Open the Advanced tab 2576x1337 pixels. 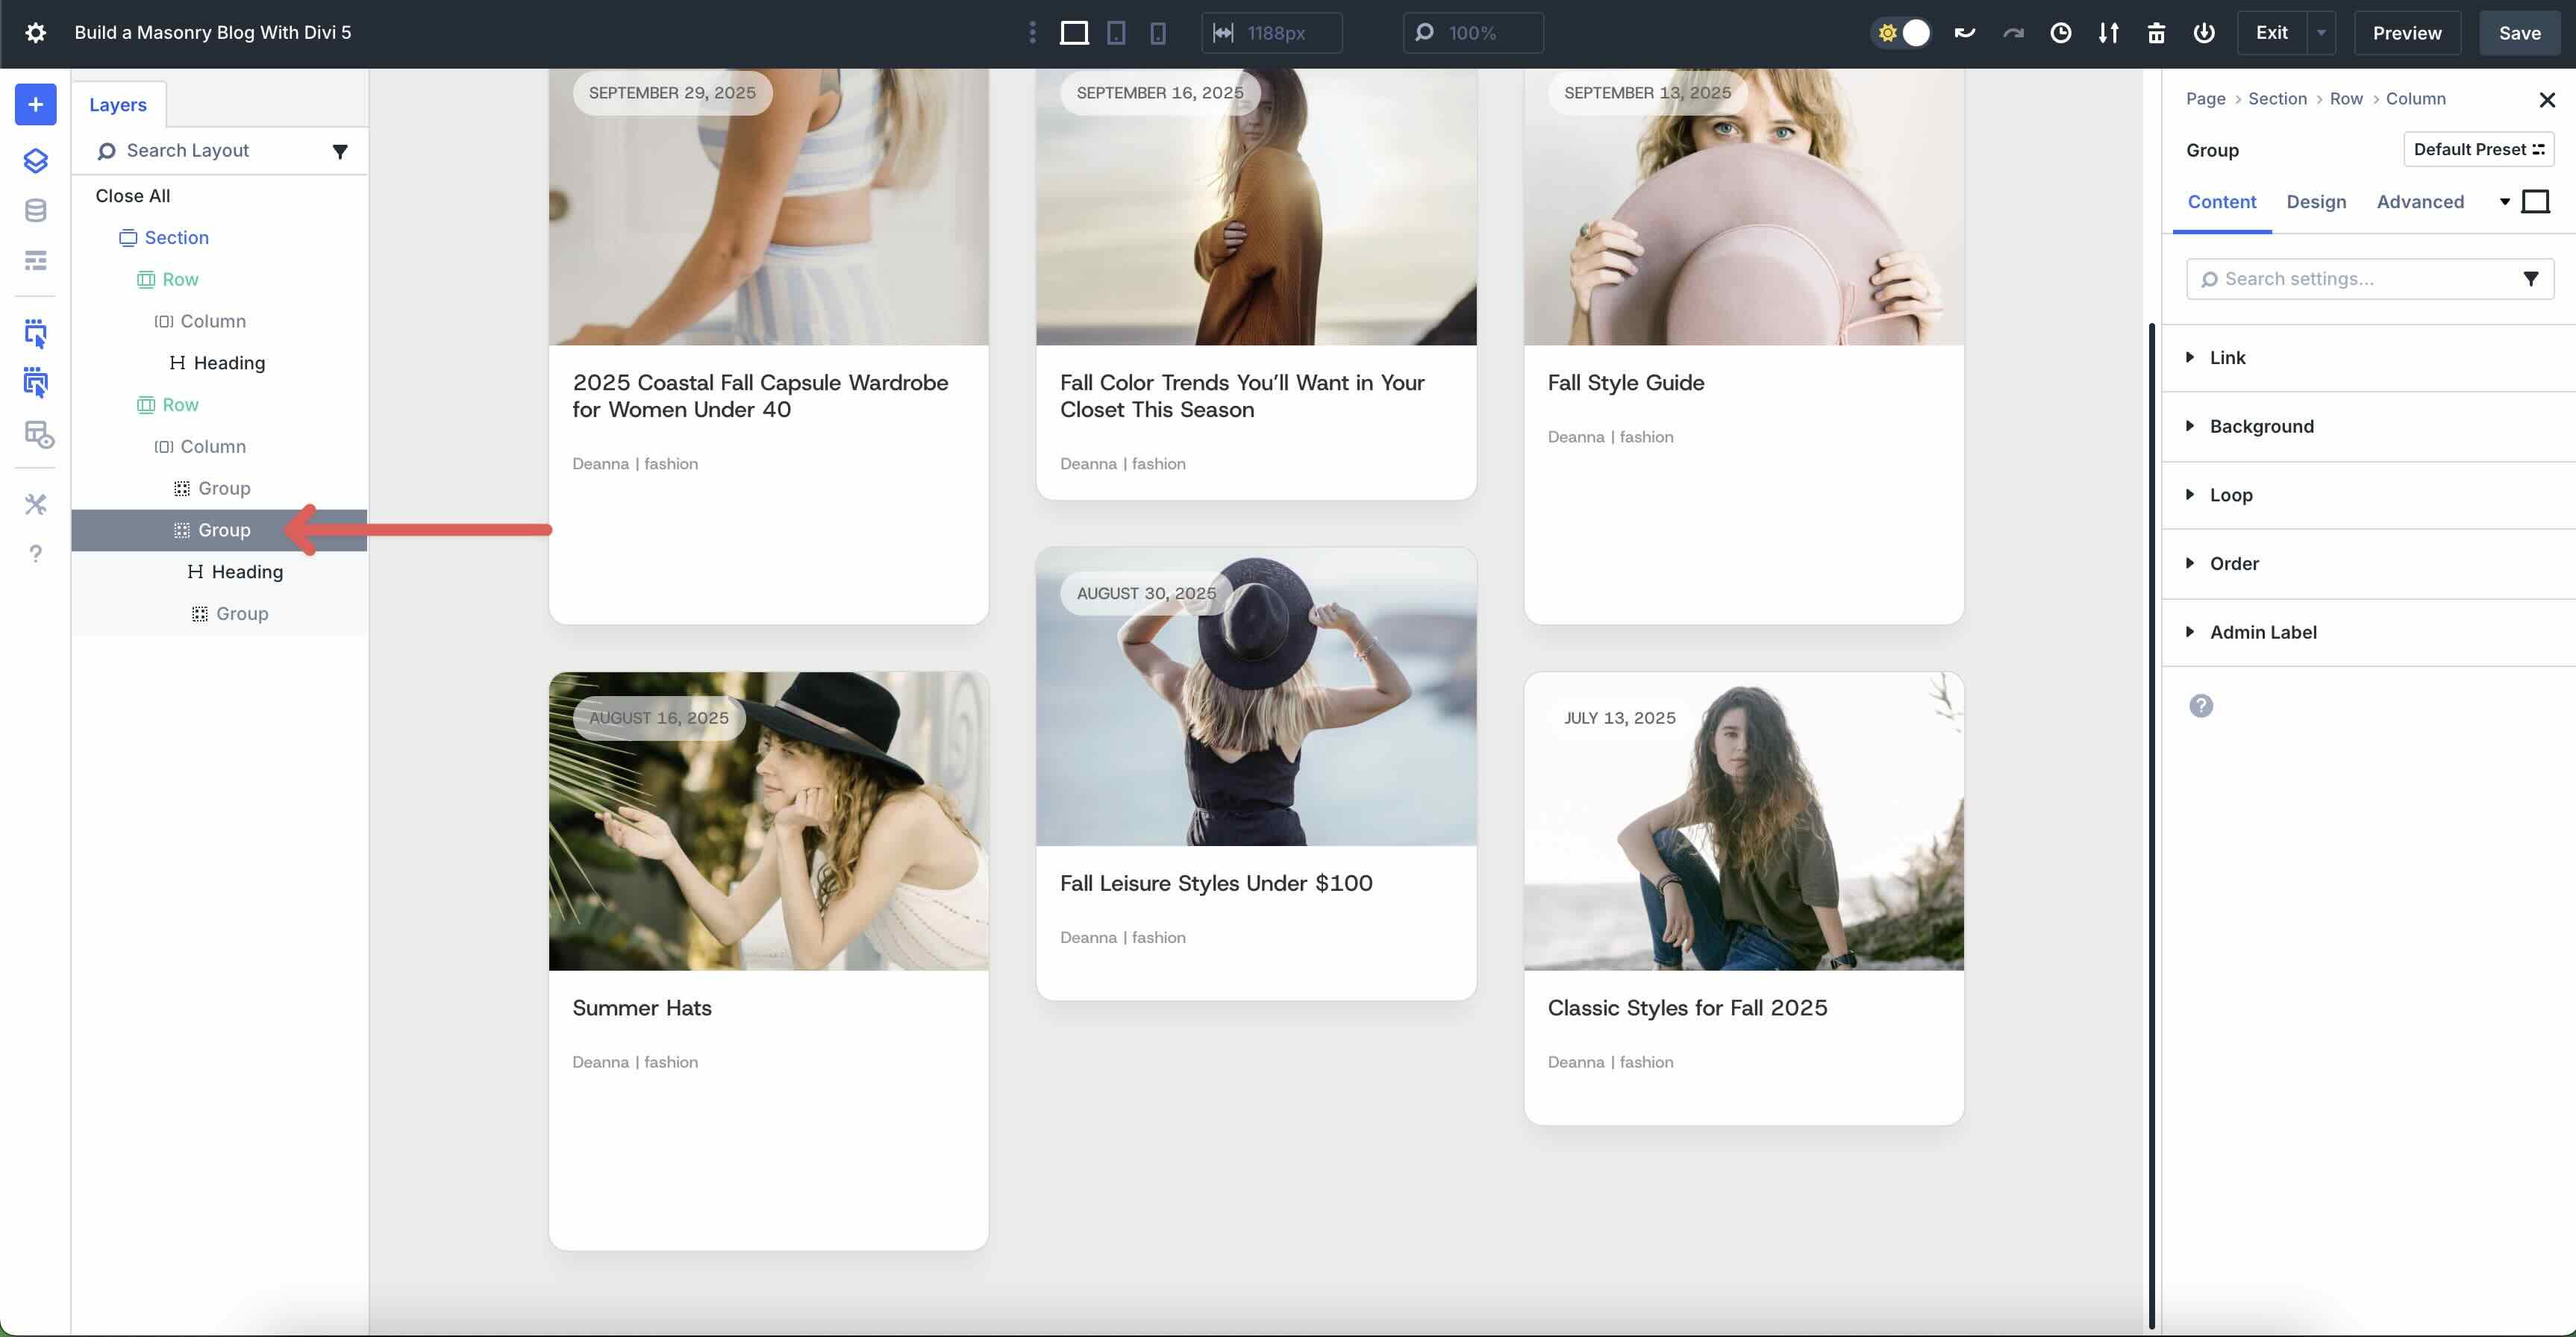pyautogui.click(x=2419, y=201)
